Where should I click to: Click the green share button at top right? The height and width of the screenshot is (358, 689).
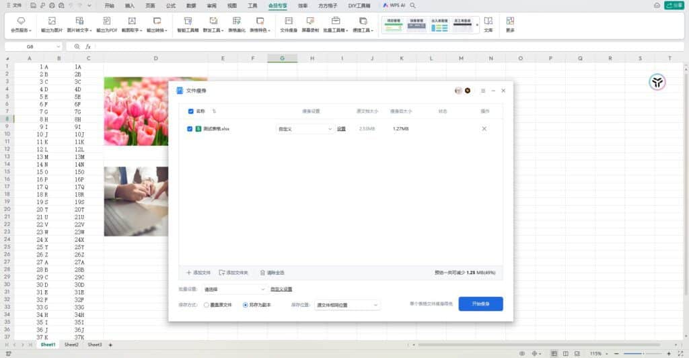tap(674, 5)
